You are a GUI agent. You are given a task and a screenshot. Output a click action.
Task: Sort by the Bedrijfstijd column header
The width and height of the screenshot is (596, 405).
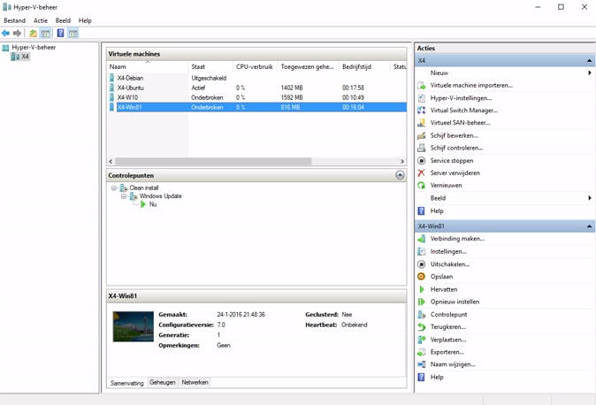364,67
